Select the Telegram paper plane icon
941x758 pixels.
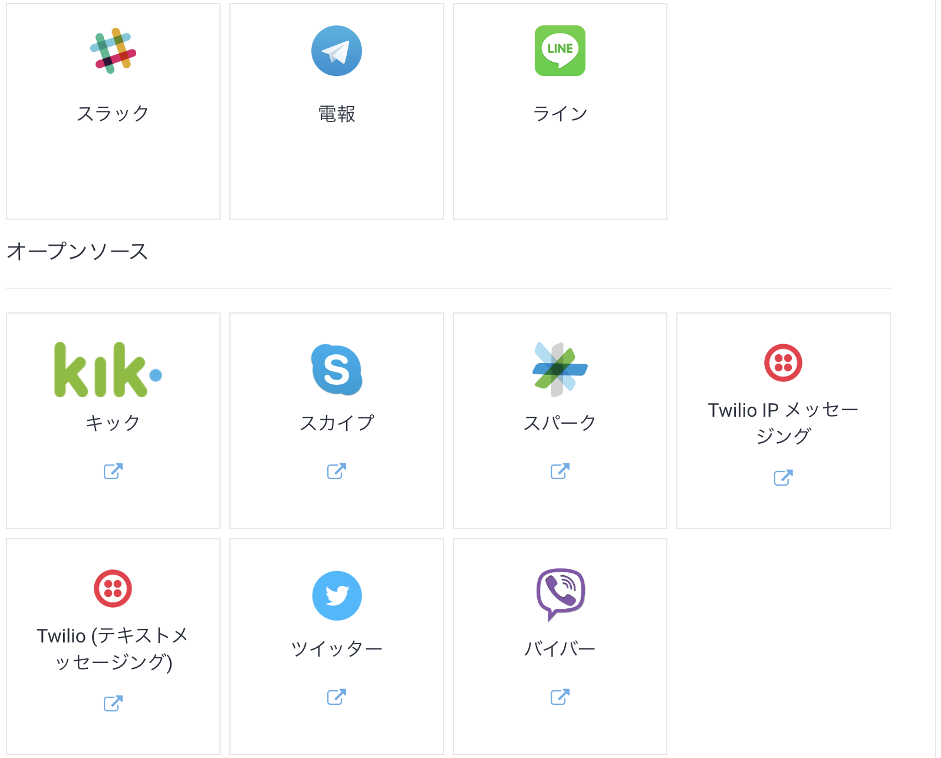click(336, 51)
